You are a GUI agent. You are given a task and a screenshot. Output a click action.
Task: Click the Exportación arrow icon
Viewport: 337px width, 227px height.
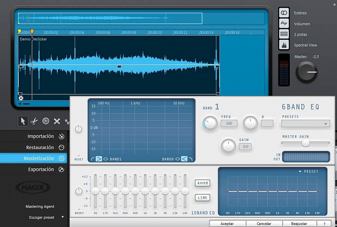tap(62, 169)
